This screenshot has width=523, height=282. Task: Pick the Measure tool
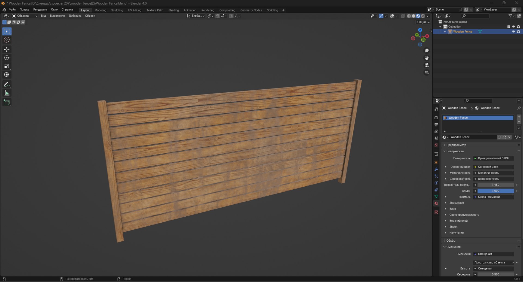[7, 93]
